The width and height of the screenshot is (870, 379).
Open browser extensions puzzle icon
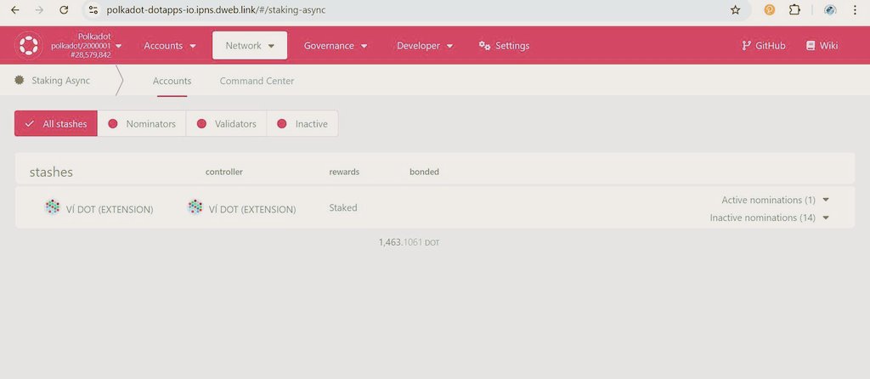tap(794, 10)
